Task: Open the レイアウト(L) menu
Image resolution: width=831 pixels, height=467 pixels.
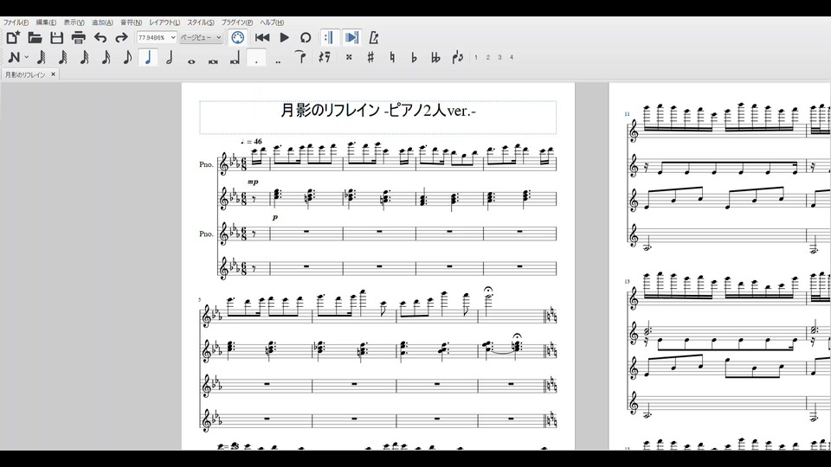Action: click(x=164, y=22)
